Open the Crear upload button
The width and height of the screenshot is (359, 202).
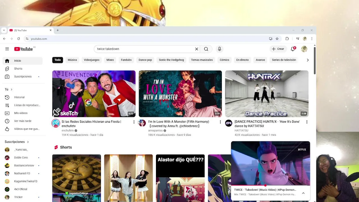278,49
